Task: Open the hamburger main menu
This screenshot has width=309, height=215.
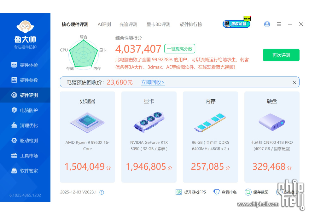Action: (279, 24)
